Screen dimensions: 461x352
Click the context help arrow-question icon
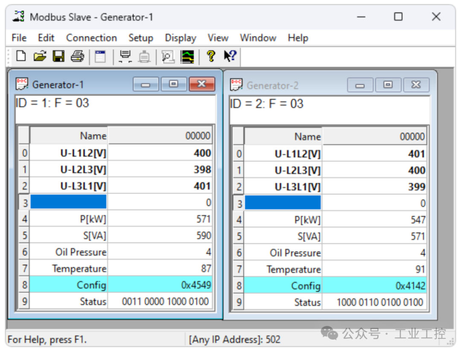pyautogui.click(x=230, y=56)
